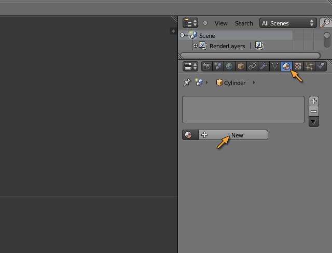Viewport: 332px width, 253px height.
Task: Toggle the pin context icon
Action: click(187, 83)
